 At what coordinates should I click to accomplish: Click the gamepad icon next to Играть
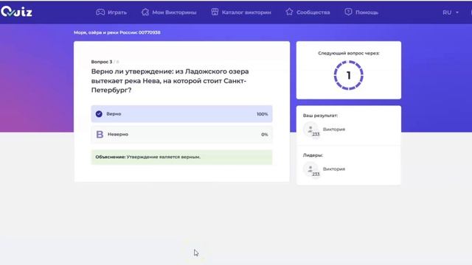(x=100, y=12)
